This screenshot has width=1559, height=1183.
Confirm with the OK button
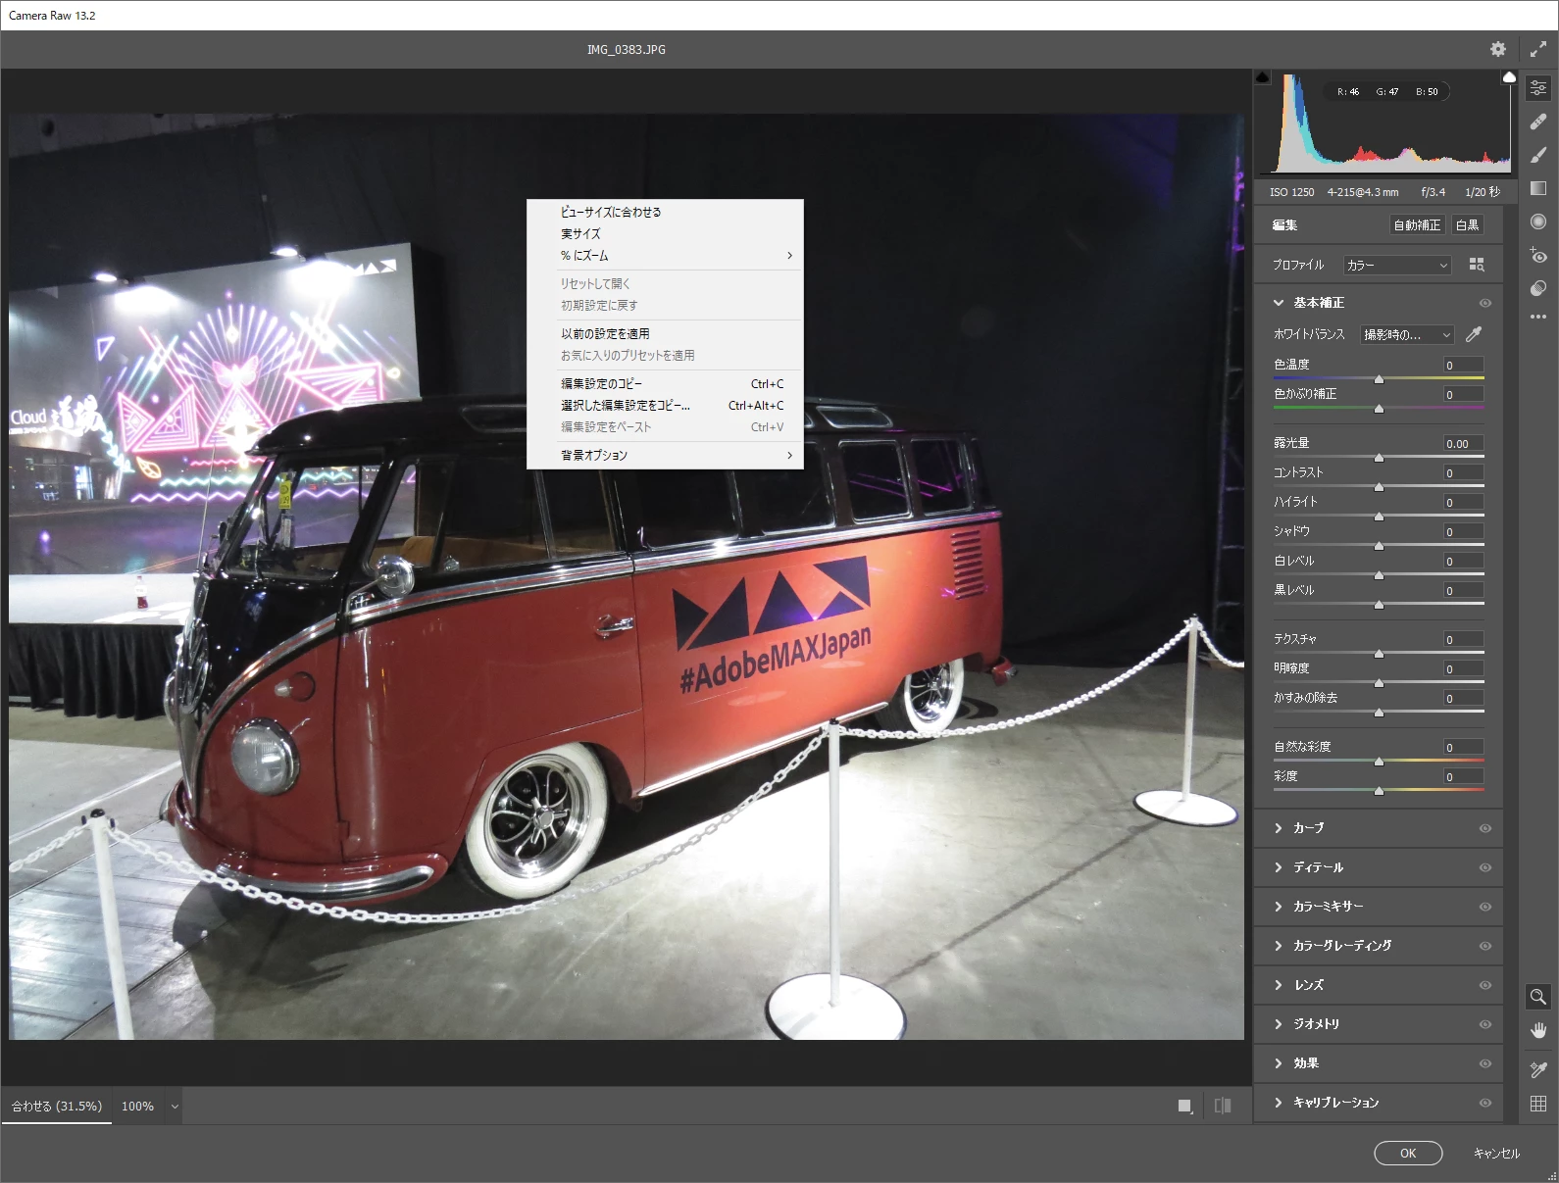click(x=1408, y=1153)
